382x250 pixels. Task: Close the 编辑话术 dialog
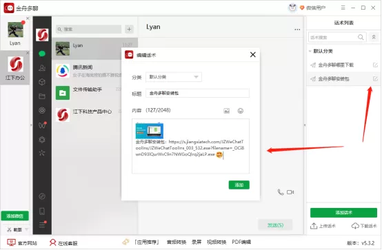click(x=253, y=54)
